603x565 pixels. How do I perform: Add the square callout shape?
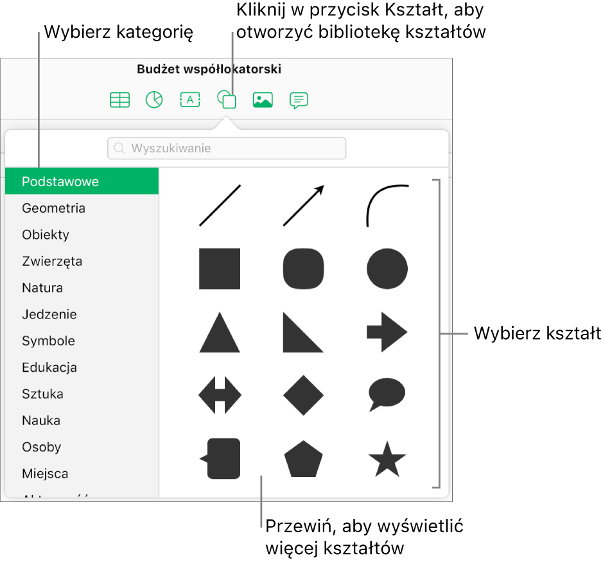220,458
